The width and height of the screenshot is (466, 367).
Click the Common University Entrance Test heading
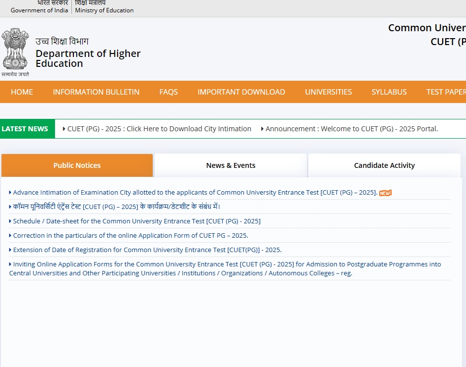coord(427,28)
